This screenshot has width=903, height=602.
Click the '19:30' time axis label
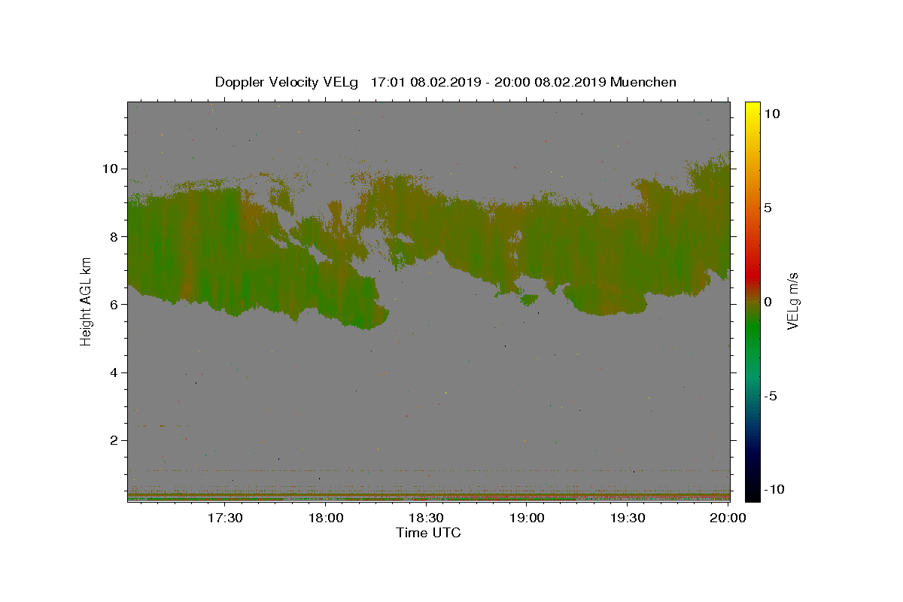point(627,518)
